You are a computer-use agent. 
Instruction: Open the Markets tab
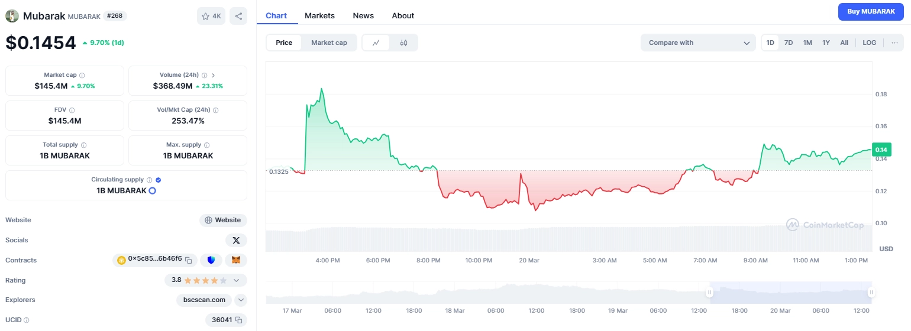[x=319, y=15]
